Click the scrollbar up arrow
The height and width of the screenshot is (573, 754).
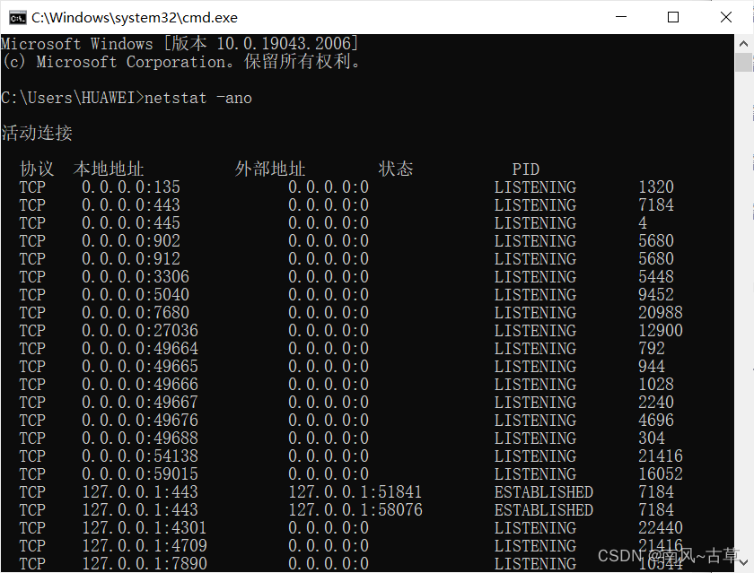pyautogui.click(x=743, y=44)
